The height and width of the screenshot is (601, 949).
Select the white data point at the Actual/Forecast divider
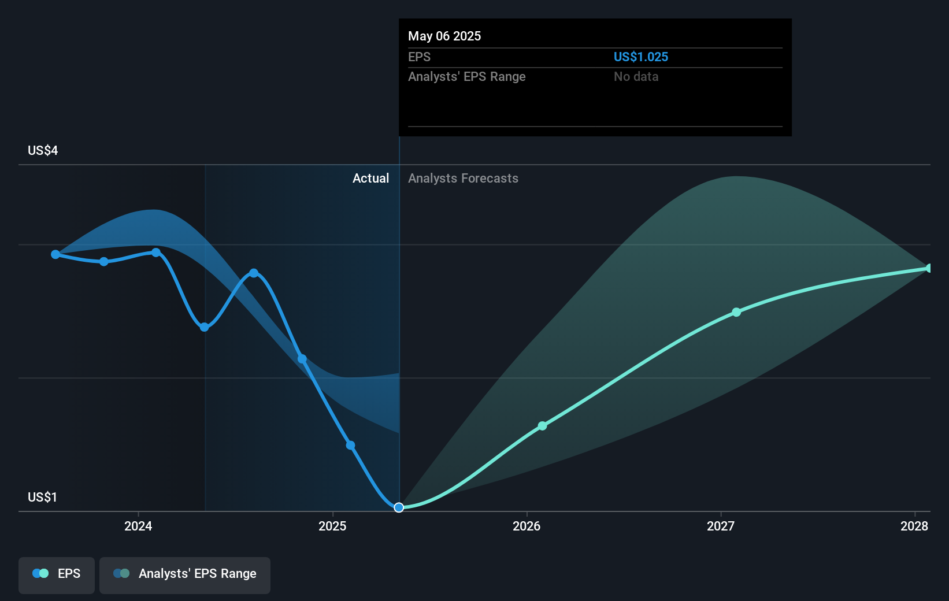pos(398,507)
